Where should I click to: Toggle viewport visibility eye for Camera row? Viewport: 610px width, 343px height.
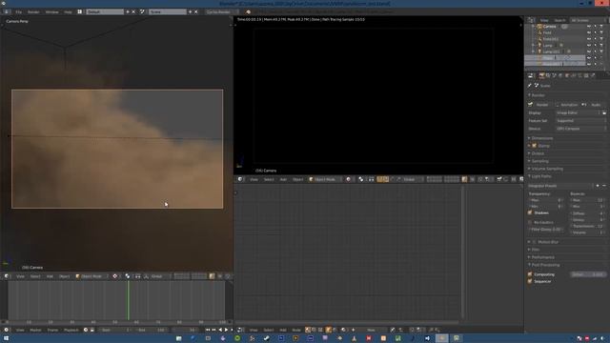click(589, 27)
